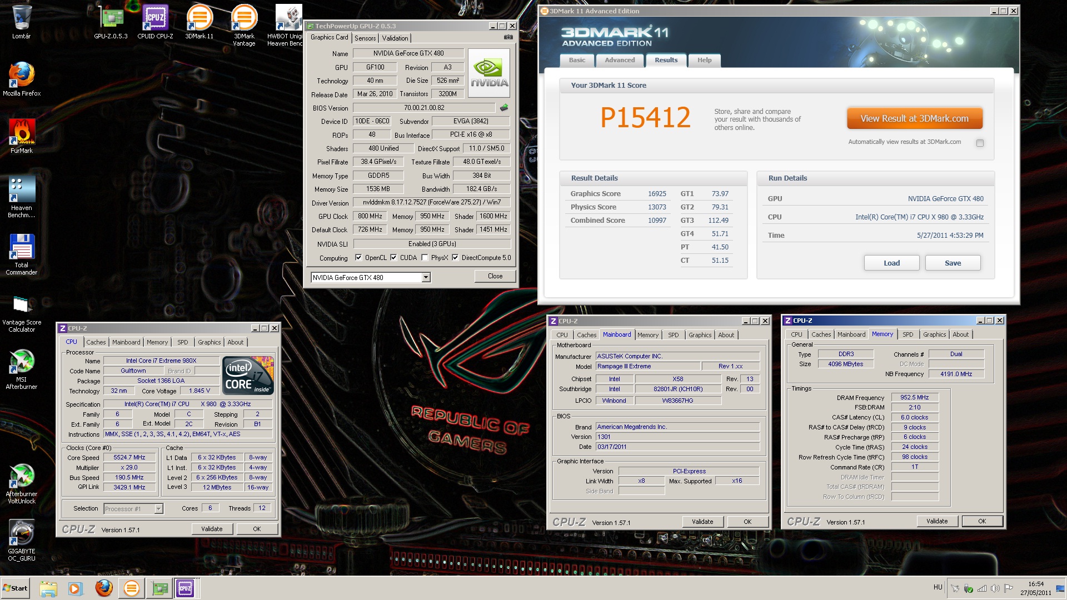Viewport: 1067px width, 600px height.
Task: Toggle the OpenCL checkbox in GPU-Z
Action: (358, 258)
